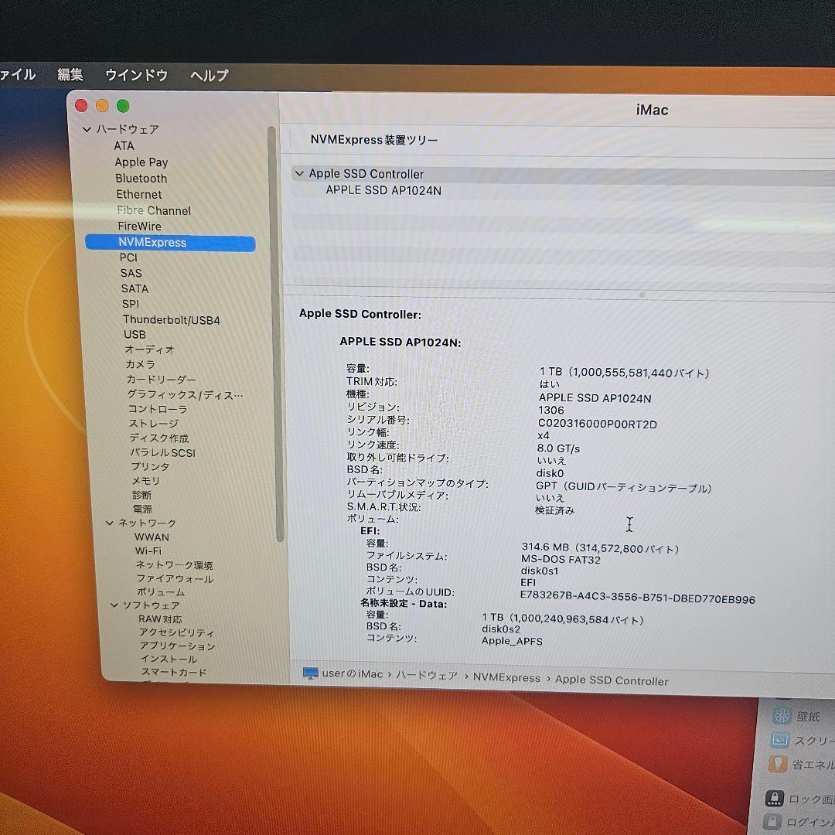This screenshot has height=835, width=835.
Task: Open the ファイル menu
Action: click(15, 75)
